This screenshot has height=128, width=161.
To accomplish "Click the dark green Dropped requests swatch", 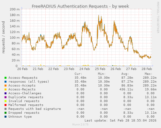I will tap(6, 113).
